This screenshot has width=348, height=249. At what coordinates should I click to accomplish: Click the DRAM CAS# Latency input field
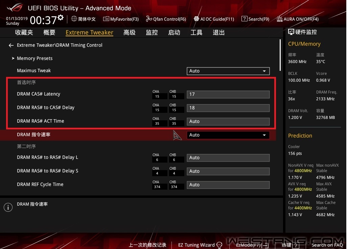(x=228, y=94)
